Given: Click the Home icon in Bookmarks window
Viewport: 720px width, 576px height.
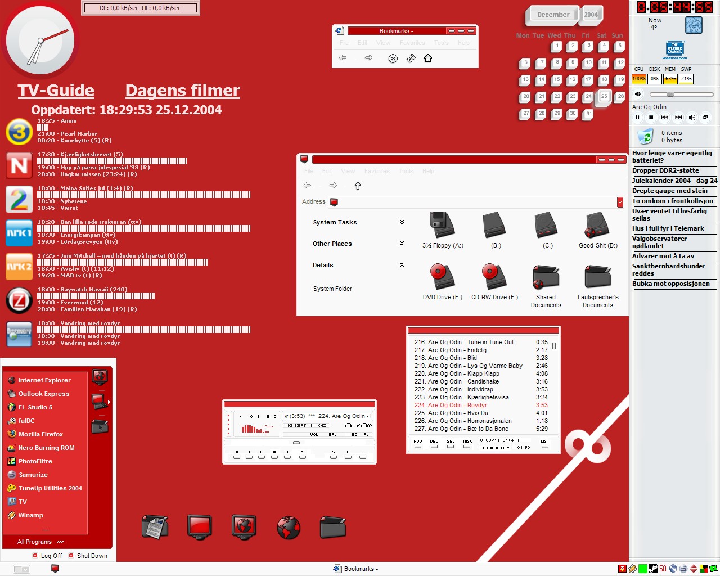Looking at the screenshot, I should 428,58.
